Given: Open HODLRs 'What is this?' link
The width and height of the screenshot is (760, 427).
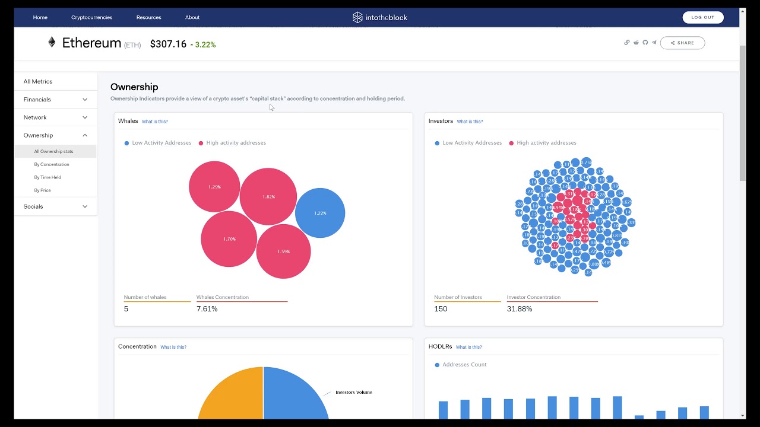Looking at the screenshot, I should pyautogui.click(x=469, y=347).
